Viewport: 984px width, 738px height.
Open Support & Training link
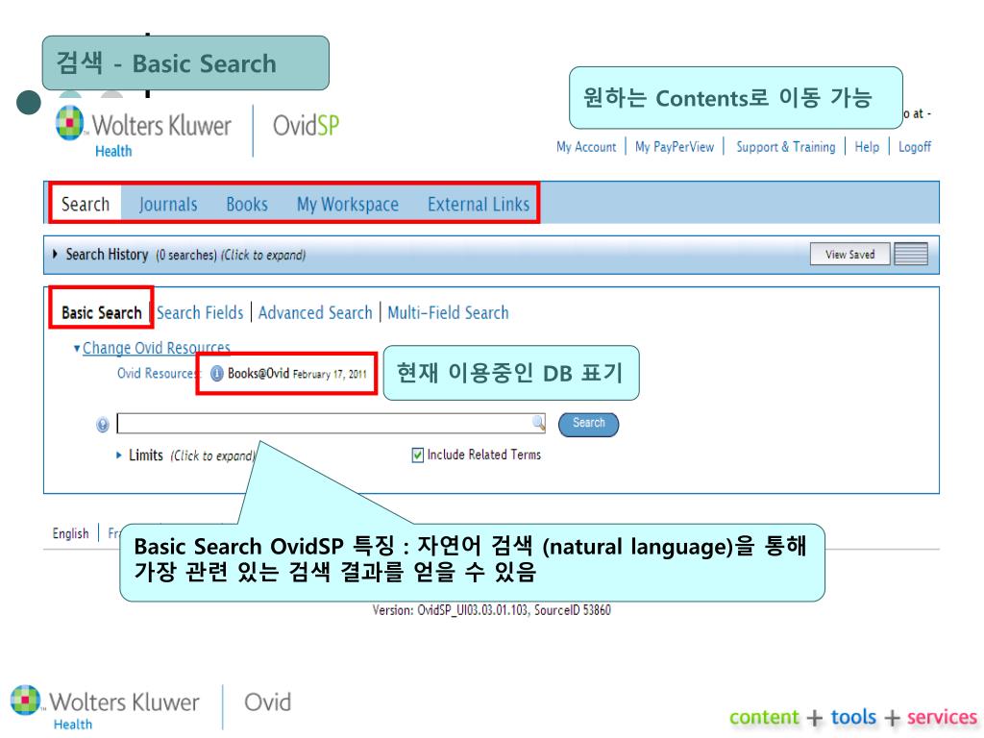[x=786, y=147]
